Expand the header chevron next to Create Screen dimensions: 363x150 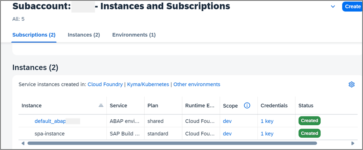(x=333, y=6)
